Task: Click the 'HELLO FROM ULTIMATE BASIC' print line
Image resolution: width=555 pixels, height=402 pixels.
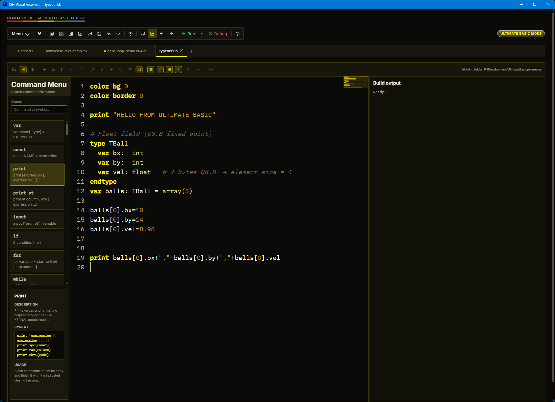Action: pos(153,115)
